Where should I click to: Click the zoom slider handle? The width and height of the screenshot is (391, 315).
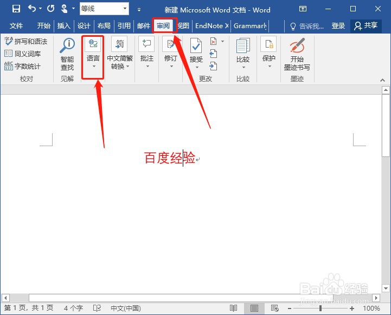pos(321,309)
